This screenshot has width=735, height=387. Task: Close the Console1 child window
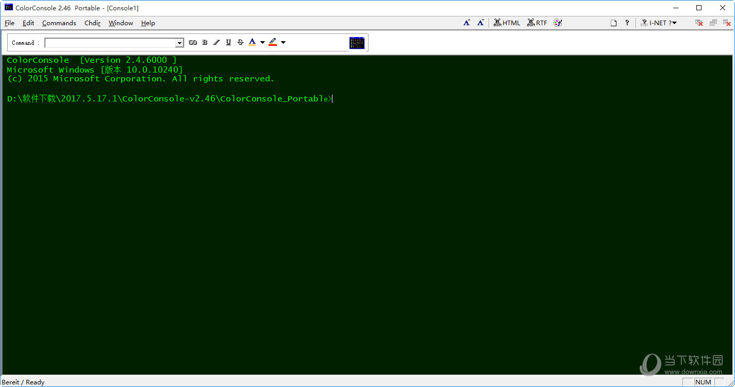tap(727, 23)
